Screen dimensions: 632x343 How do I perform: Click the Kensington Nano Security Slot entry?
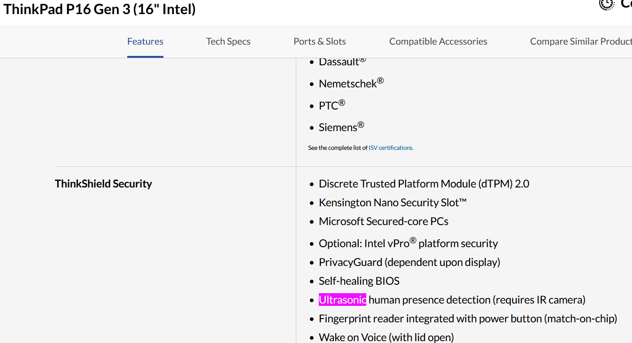pos(393,203)
